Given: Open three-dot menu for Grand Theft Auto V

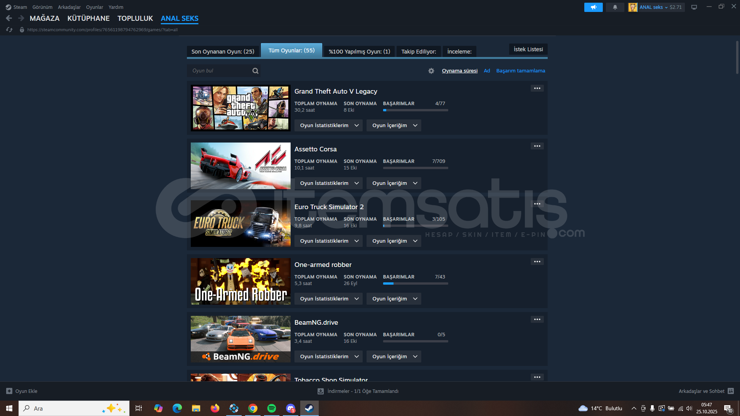Looking at the screenshot, I should tap(537, 89).
